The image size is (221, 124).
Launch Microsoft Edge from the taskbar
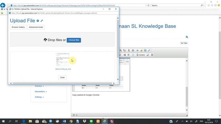point(24,121)
